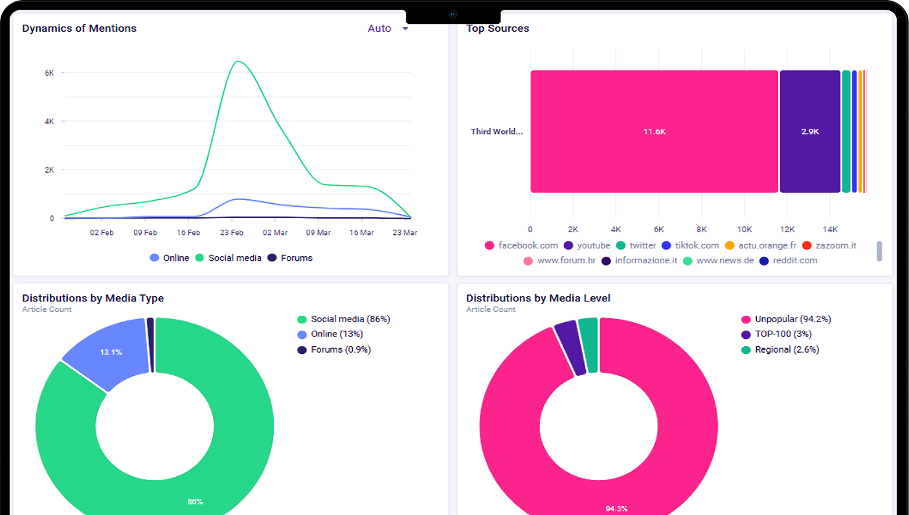The height and width of the screenshot is (515, 909).
Task: Toggle Online (13%) legend item
Action: point(330,334)
